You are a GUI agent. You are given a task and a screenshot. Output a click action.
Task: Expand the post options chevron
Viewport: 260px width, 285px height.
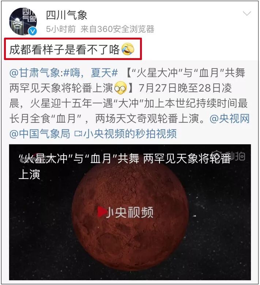point(247,14)
